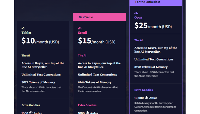Click the 10,000 Anlas text

[146, 98]
